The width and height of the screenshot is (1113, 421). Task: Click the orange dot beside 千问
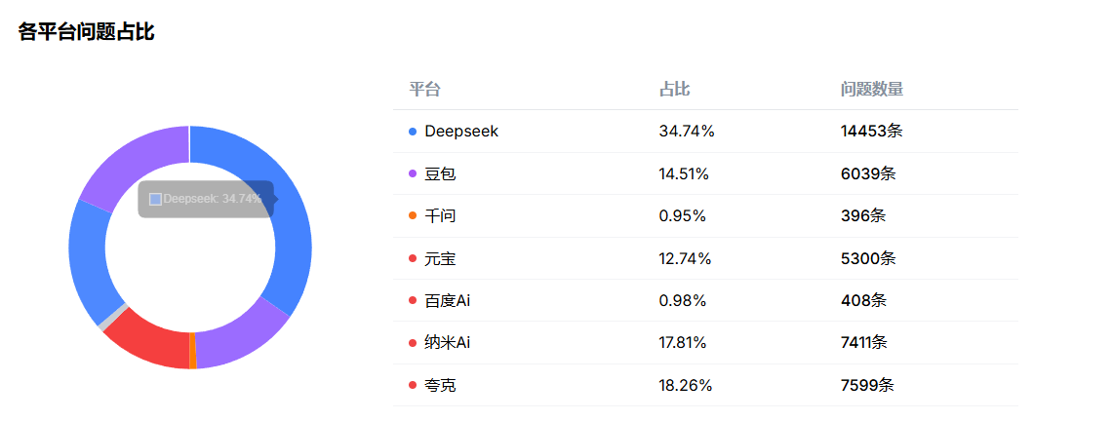pyautogui.click(x=413, y=216)
